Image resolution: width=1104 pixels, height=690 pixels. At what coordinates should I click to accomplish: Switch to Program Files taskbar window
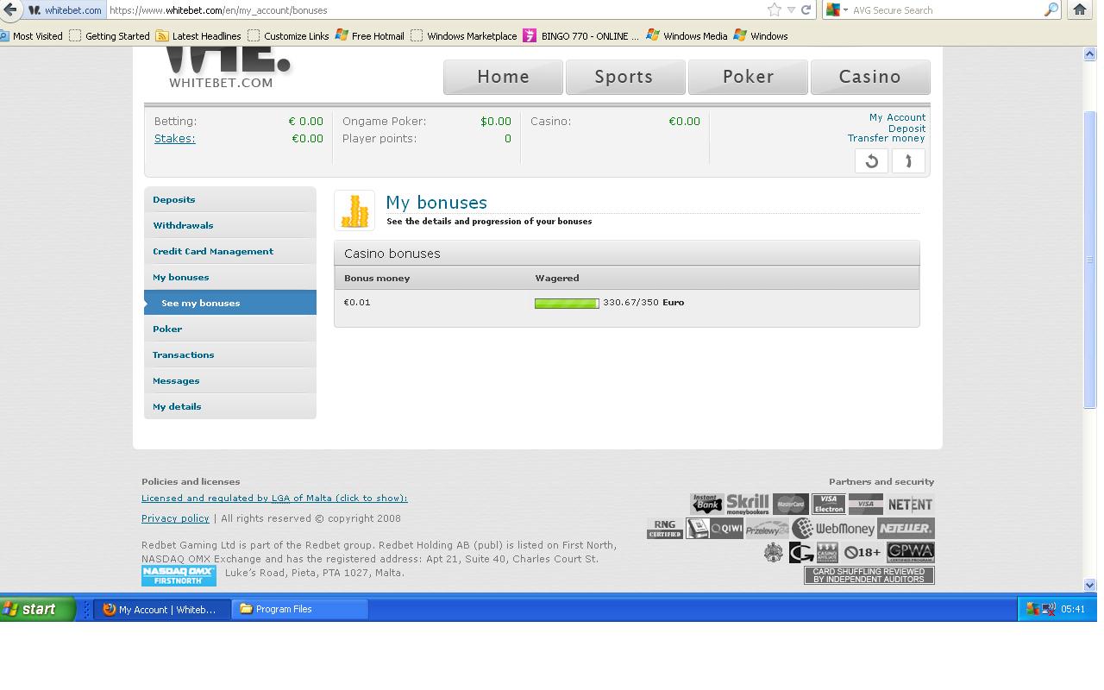(299, 609)
